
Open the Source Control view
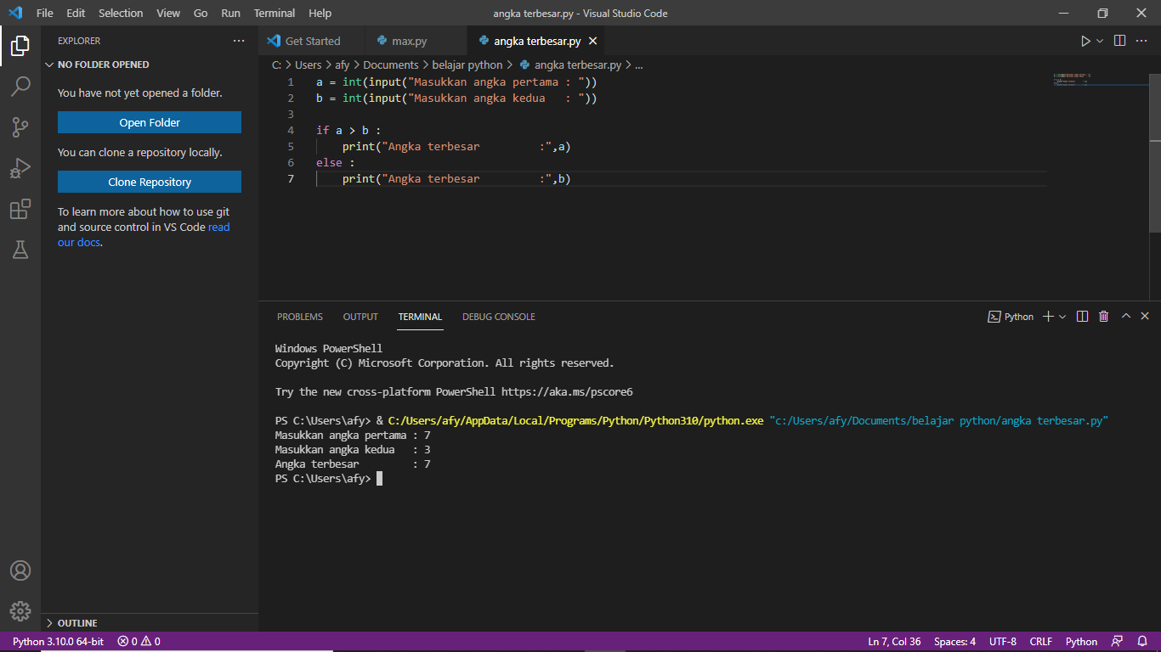(20, 127)
